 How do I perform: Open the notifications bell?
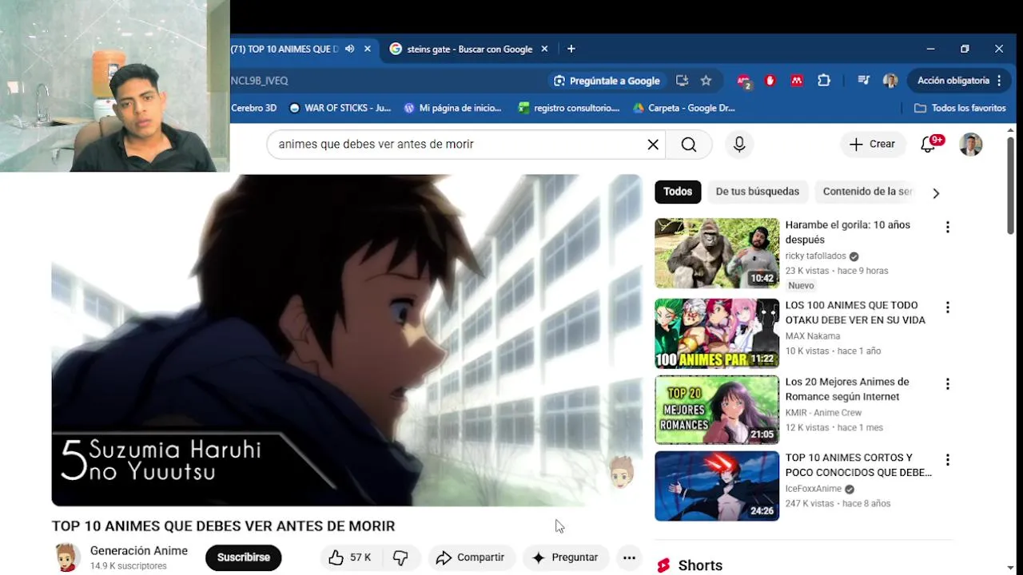[929, 145]
